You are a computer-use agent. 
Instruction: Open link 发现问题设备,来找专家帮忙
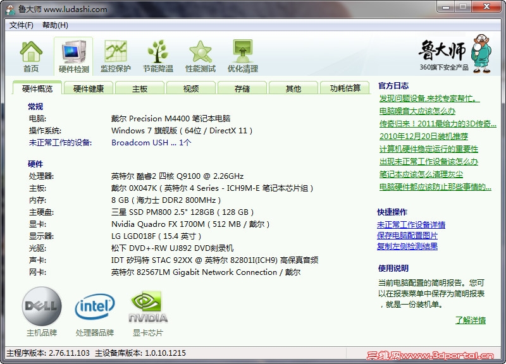(x=429, y=99)
